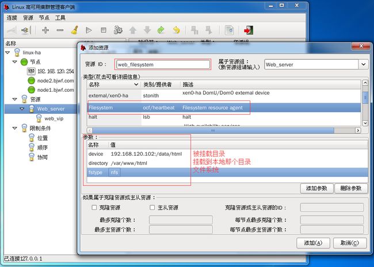Click the 类别/提供者 column header
This screenshot has width=374, height=267.
(161, 84)
